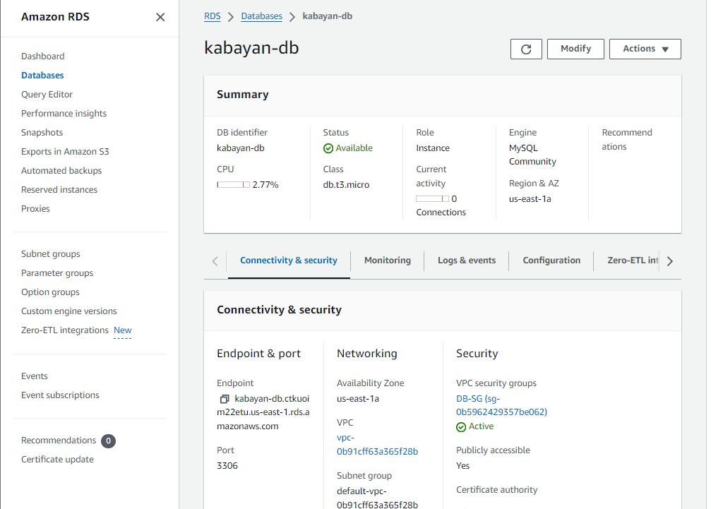This screenshot has height=509, width=711.
Task: Click the Modify button
Action: [x=575, y=49]
